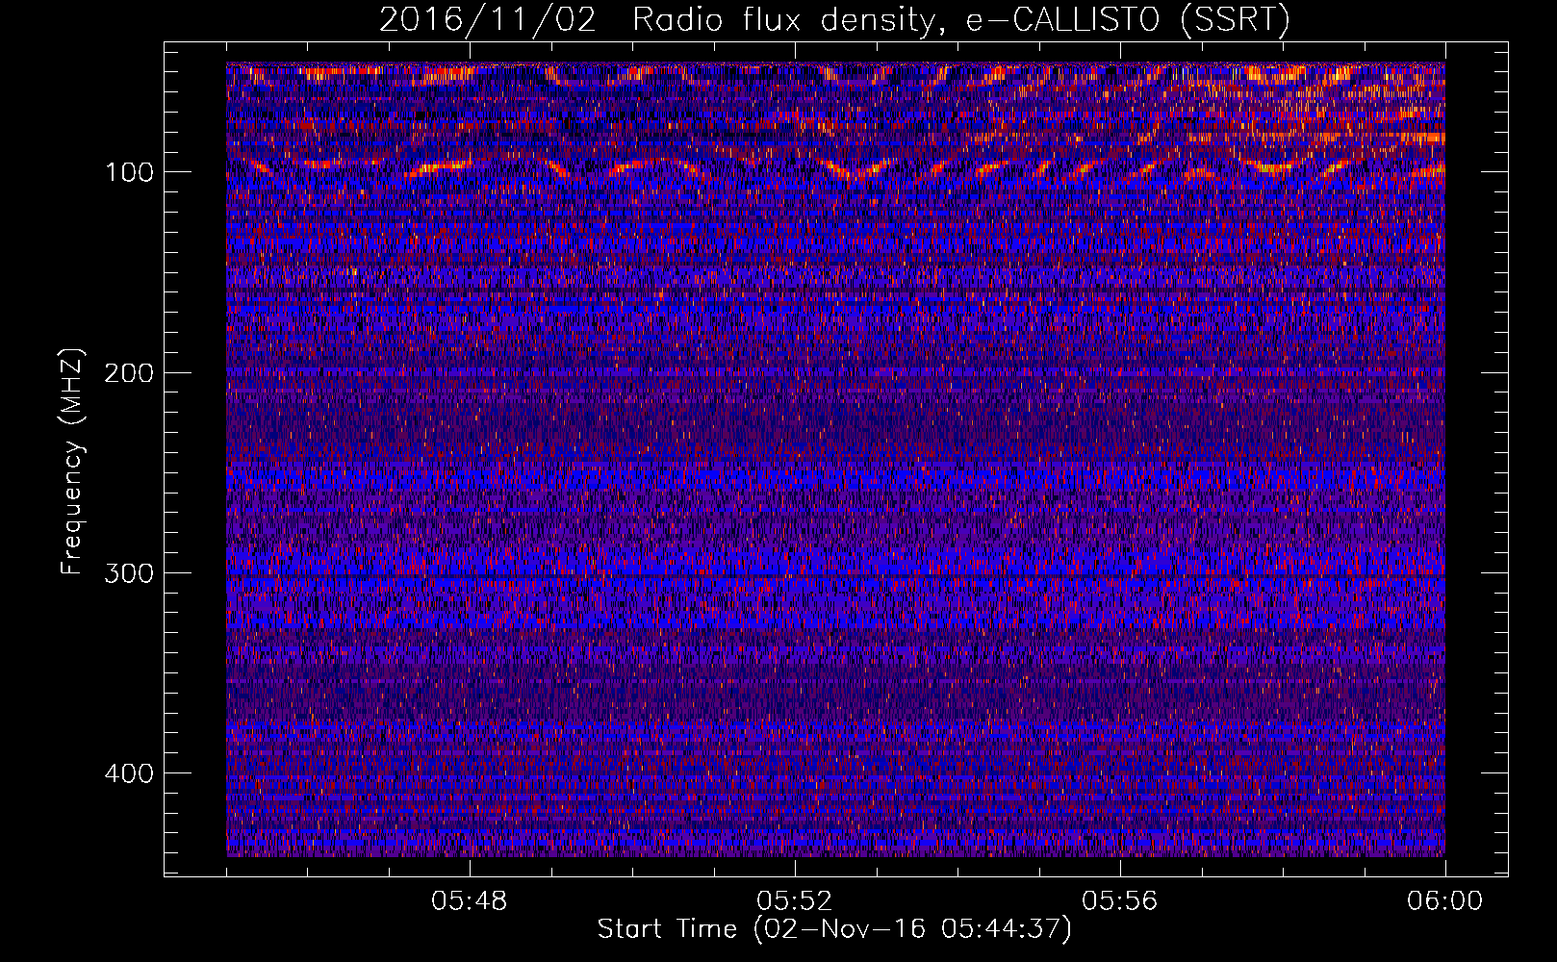Click the 06:00 time tick label
1557x962 pixels.
click(x=1444, y=901)
